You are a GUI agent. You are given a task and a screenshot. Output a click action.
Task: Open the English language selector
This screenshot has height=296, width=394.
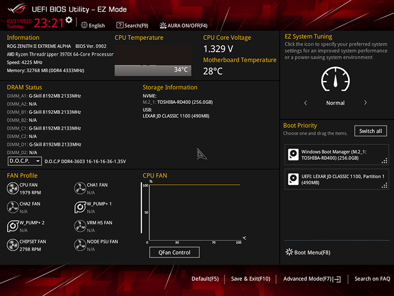93,26
